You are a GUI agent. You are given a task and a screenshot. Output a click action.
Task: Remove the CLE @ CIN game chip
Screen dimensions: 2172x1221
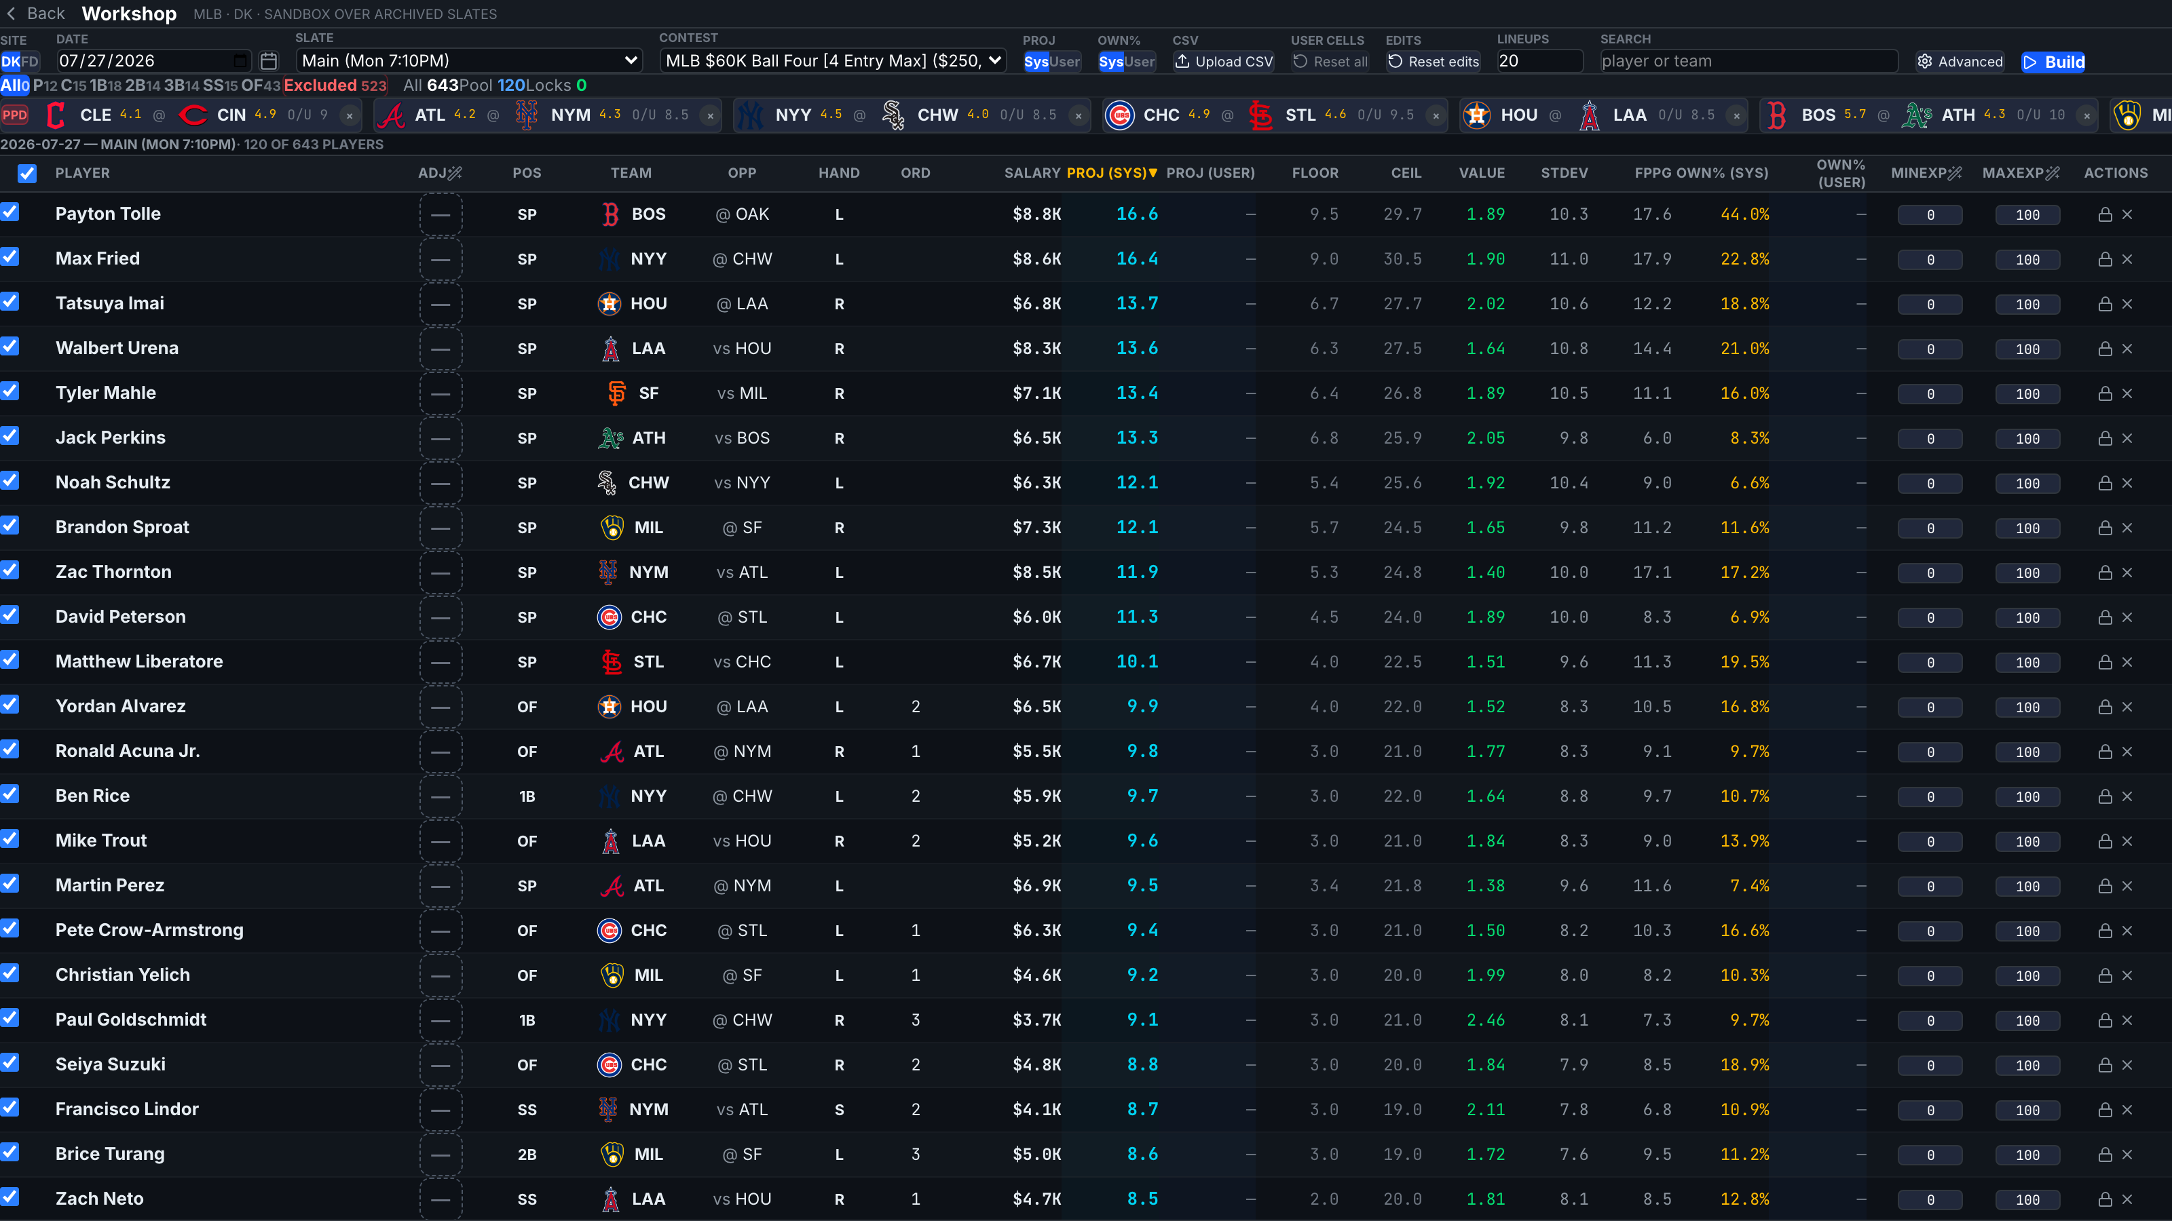[350, 115]
